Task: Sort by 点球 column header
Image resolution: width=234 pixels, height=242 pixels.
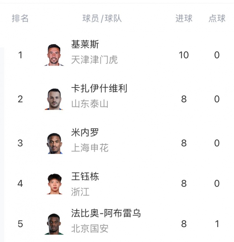Action: click(217, 18)
